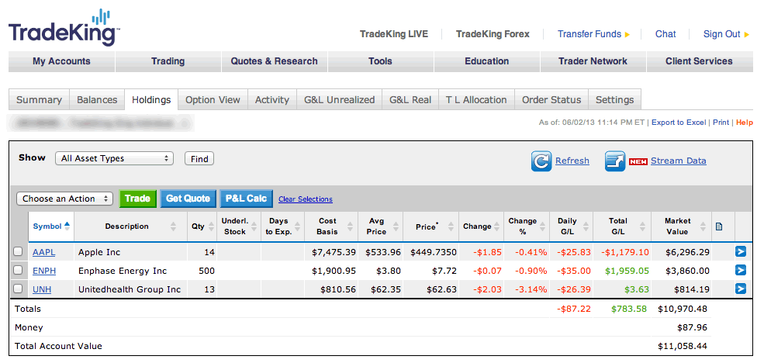Open the Choose an Action dropdown

(x=65, y=199)
